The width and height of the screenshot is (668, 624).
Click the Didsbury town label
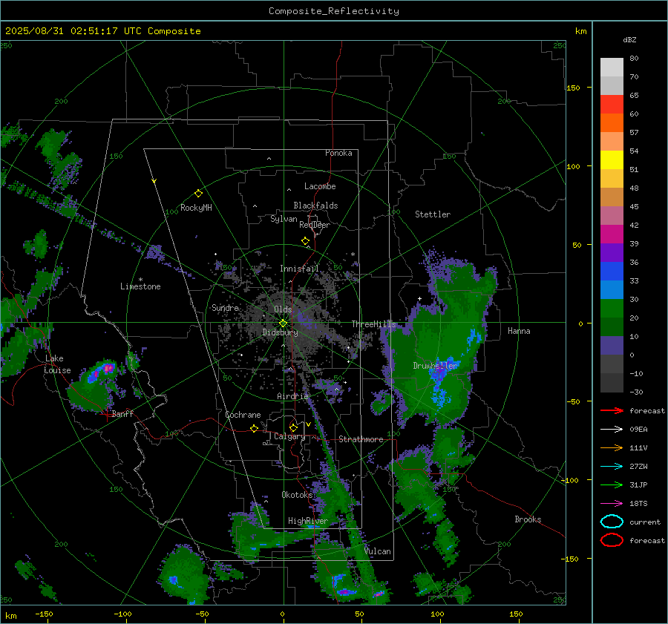(280, 332)
